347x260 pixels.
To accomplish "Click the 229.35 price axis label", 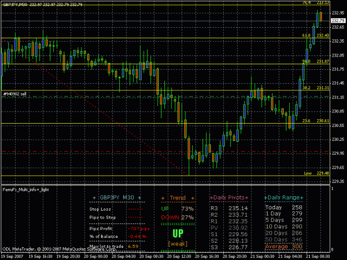I will pos(338,181).
